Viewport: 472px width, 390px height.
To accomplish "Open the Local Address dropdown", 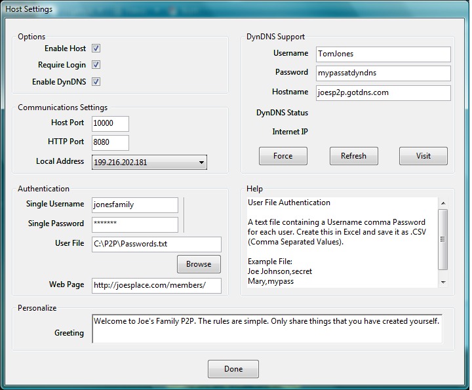I will coord(149,162).
